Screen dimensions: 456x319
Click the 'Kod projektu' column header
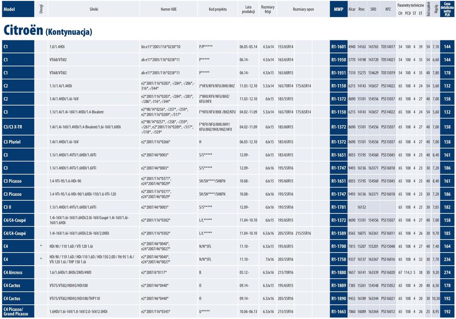coord(218,9)
